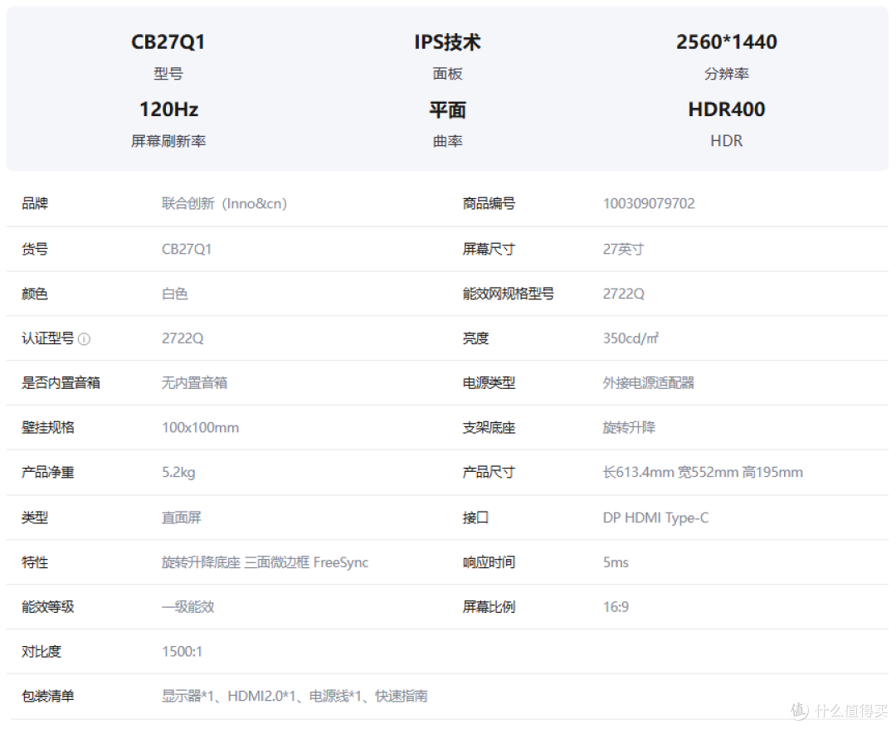Click the 产品净重 label
896x729 pixels.
point(48,472)
